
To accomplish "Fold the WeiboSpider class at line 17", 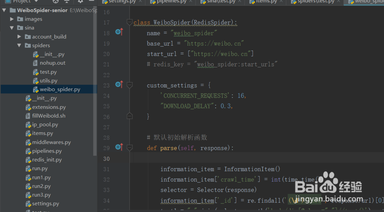I will (129, 22).
